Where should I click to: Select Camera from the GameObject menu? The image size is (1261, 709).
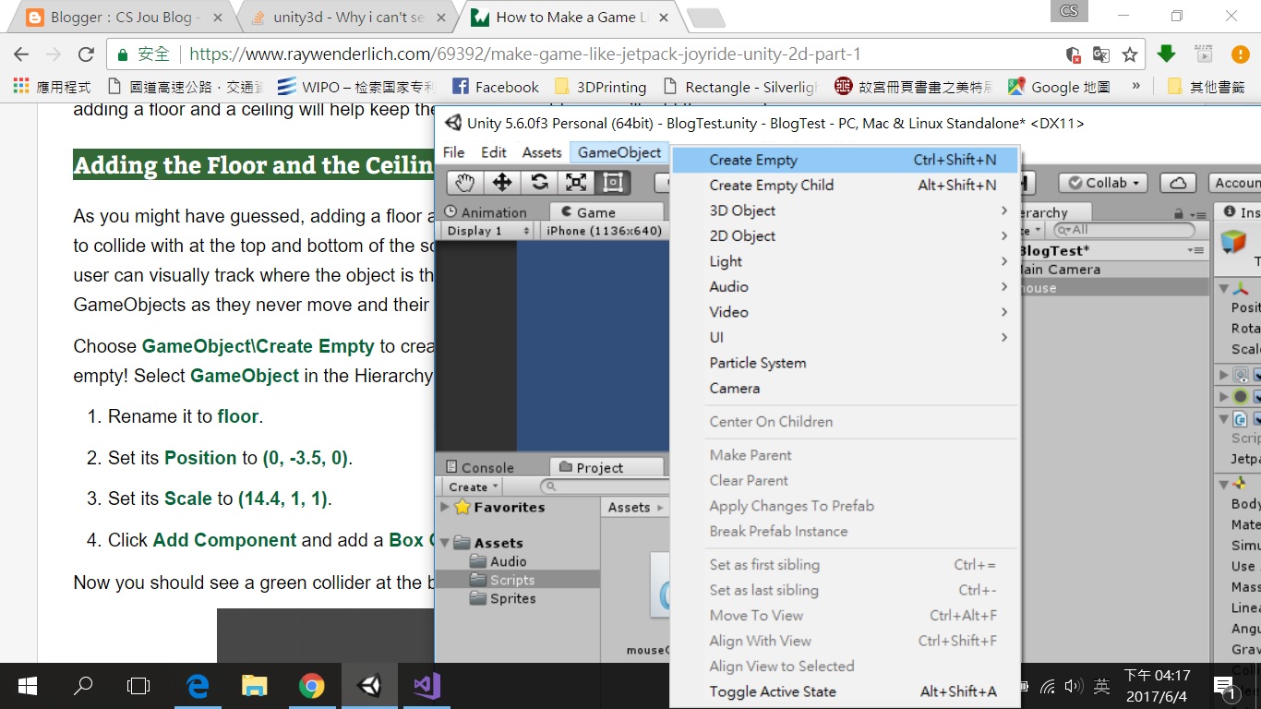(845, 388)
